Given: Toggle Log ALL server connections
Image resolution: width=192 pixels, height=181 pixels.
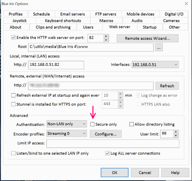Looking at the screenshot, I should coord(107,153).
